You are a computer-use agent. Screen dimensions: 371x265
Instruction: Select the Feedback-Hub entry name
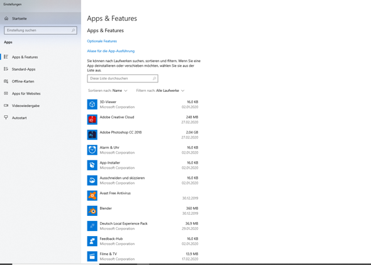click(x=111, y=239)
